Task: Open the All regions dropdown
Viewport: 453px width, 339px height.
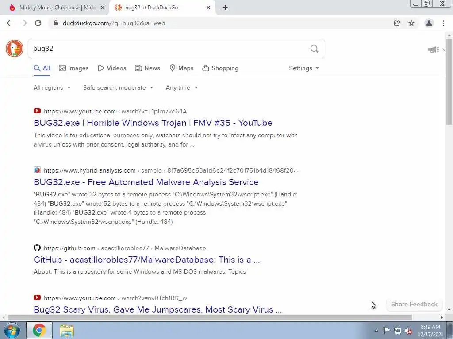Action: click(x=52, y=88)
